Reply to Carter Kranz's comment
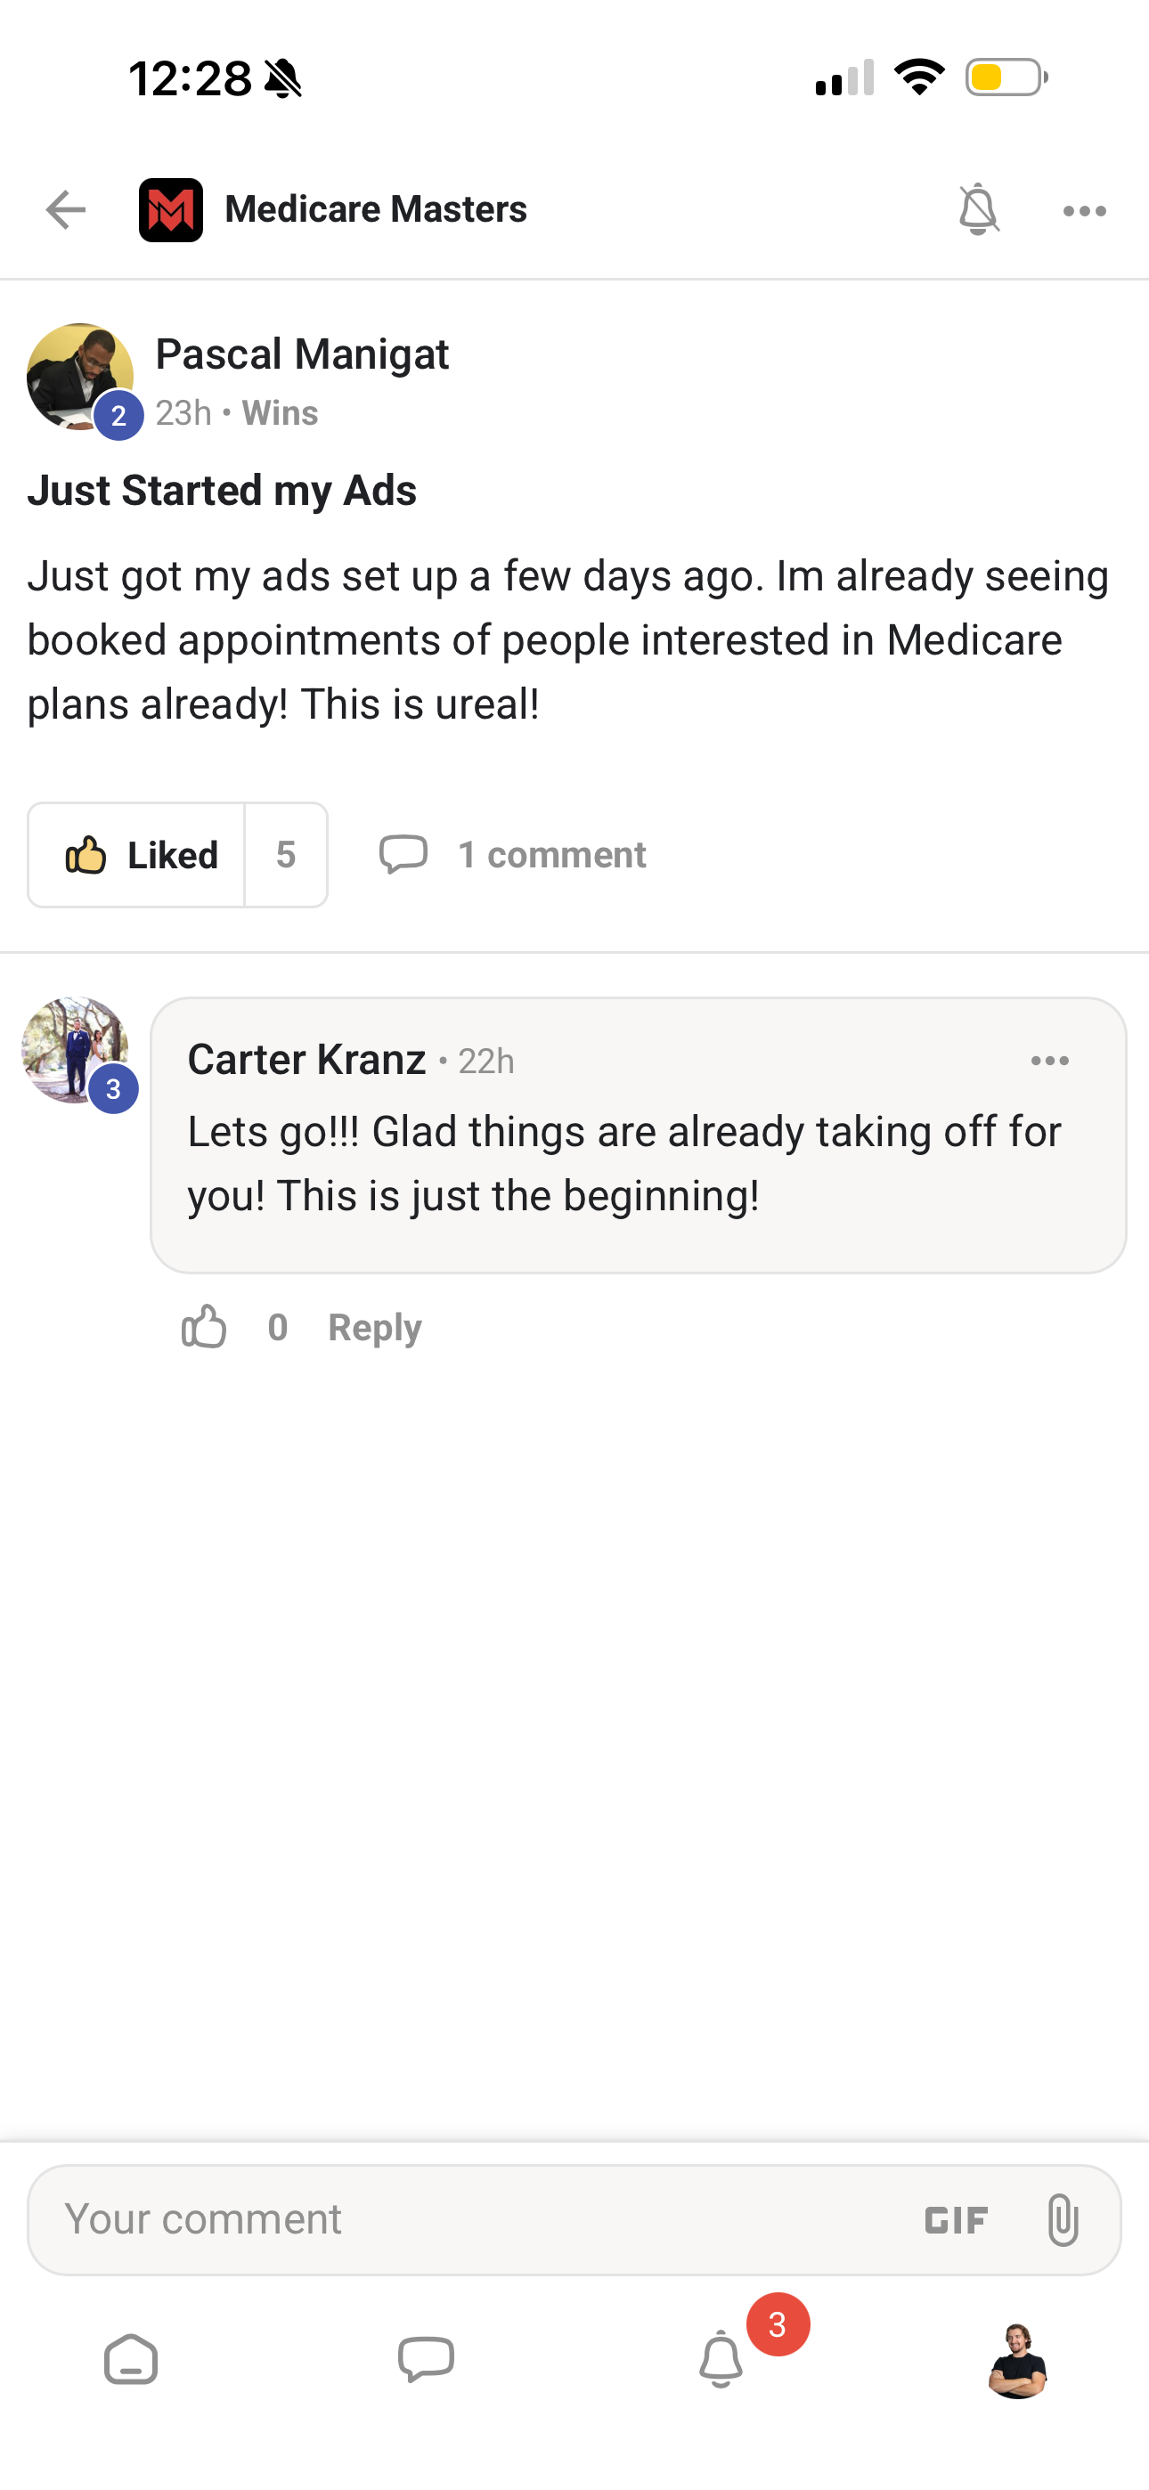This screenshot has height=2490, width=1149. click(x=374, y=1328)
